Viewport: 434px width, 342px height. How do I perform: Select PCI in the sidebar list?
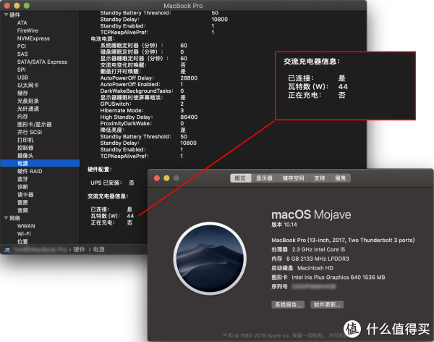pyautogui.click(x=22, y=46)
